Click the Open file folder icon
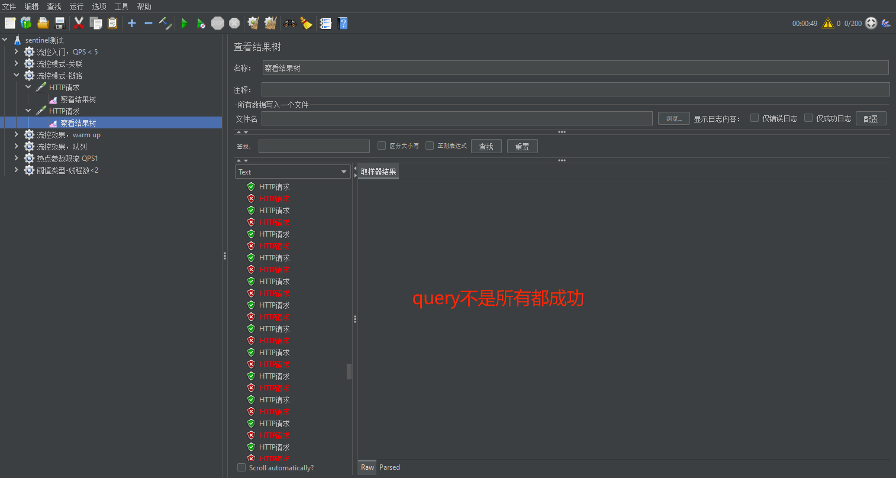 [43, 23]
